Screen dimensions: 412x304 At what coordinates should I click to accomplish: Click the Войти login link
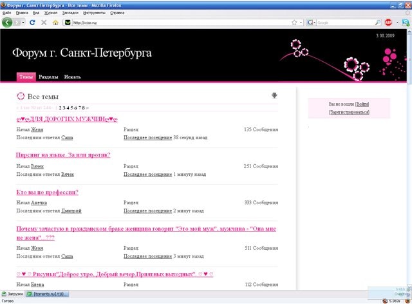point(362,104)
